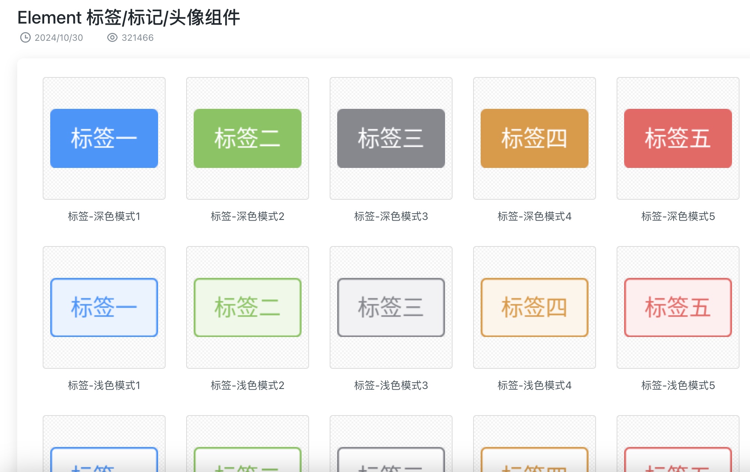Click the page title Element 标签/标记/头像组件
750x472 pixels.
pos(128,18)
